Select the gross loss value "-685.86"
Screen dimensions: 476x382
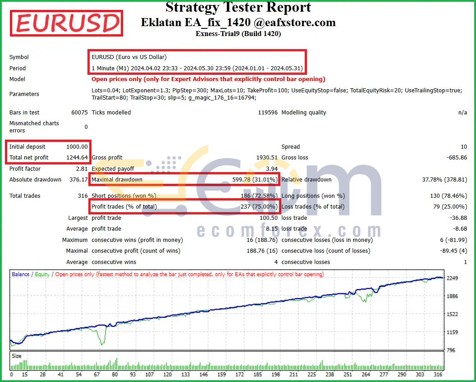pyautogui.click(x=457, y=158)
